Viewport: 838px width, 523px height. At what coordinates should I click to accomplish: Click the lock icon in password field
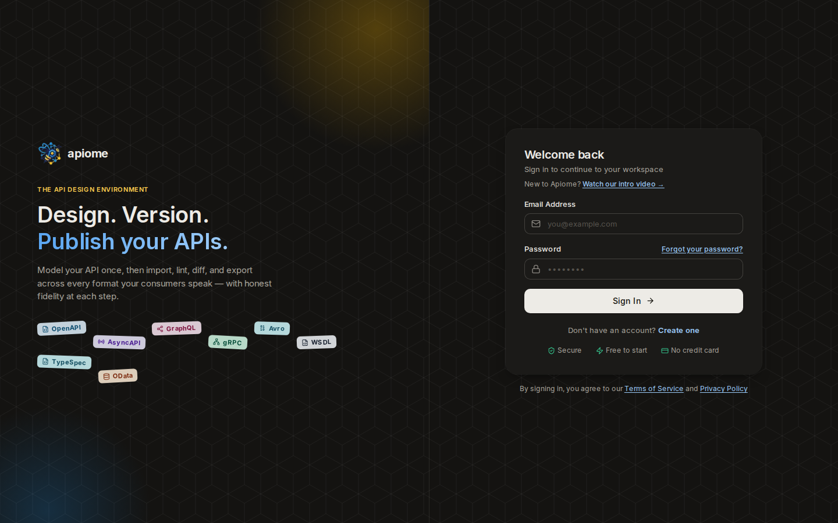[x=536, y=269]
